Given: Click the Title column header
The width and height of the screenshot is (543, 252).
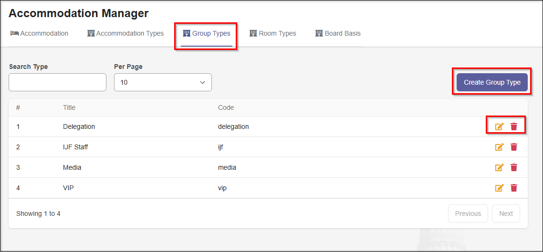Looking at the screenshot, I should tap(69, 107).
